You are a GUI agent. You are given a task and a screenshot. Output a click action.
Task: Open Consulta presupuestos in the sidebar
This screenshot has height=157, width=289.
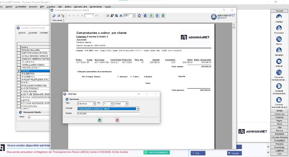pos(279,89)
